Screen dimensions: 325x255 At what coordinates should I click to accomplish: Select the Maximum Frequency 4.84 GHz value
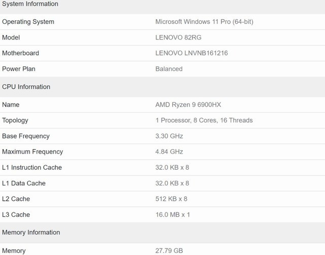pyautogui.click(x=169, y=152)
